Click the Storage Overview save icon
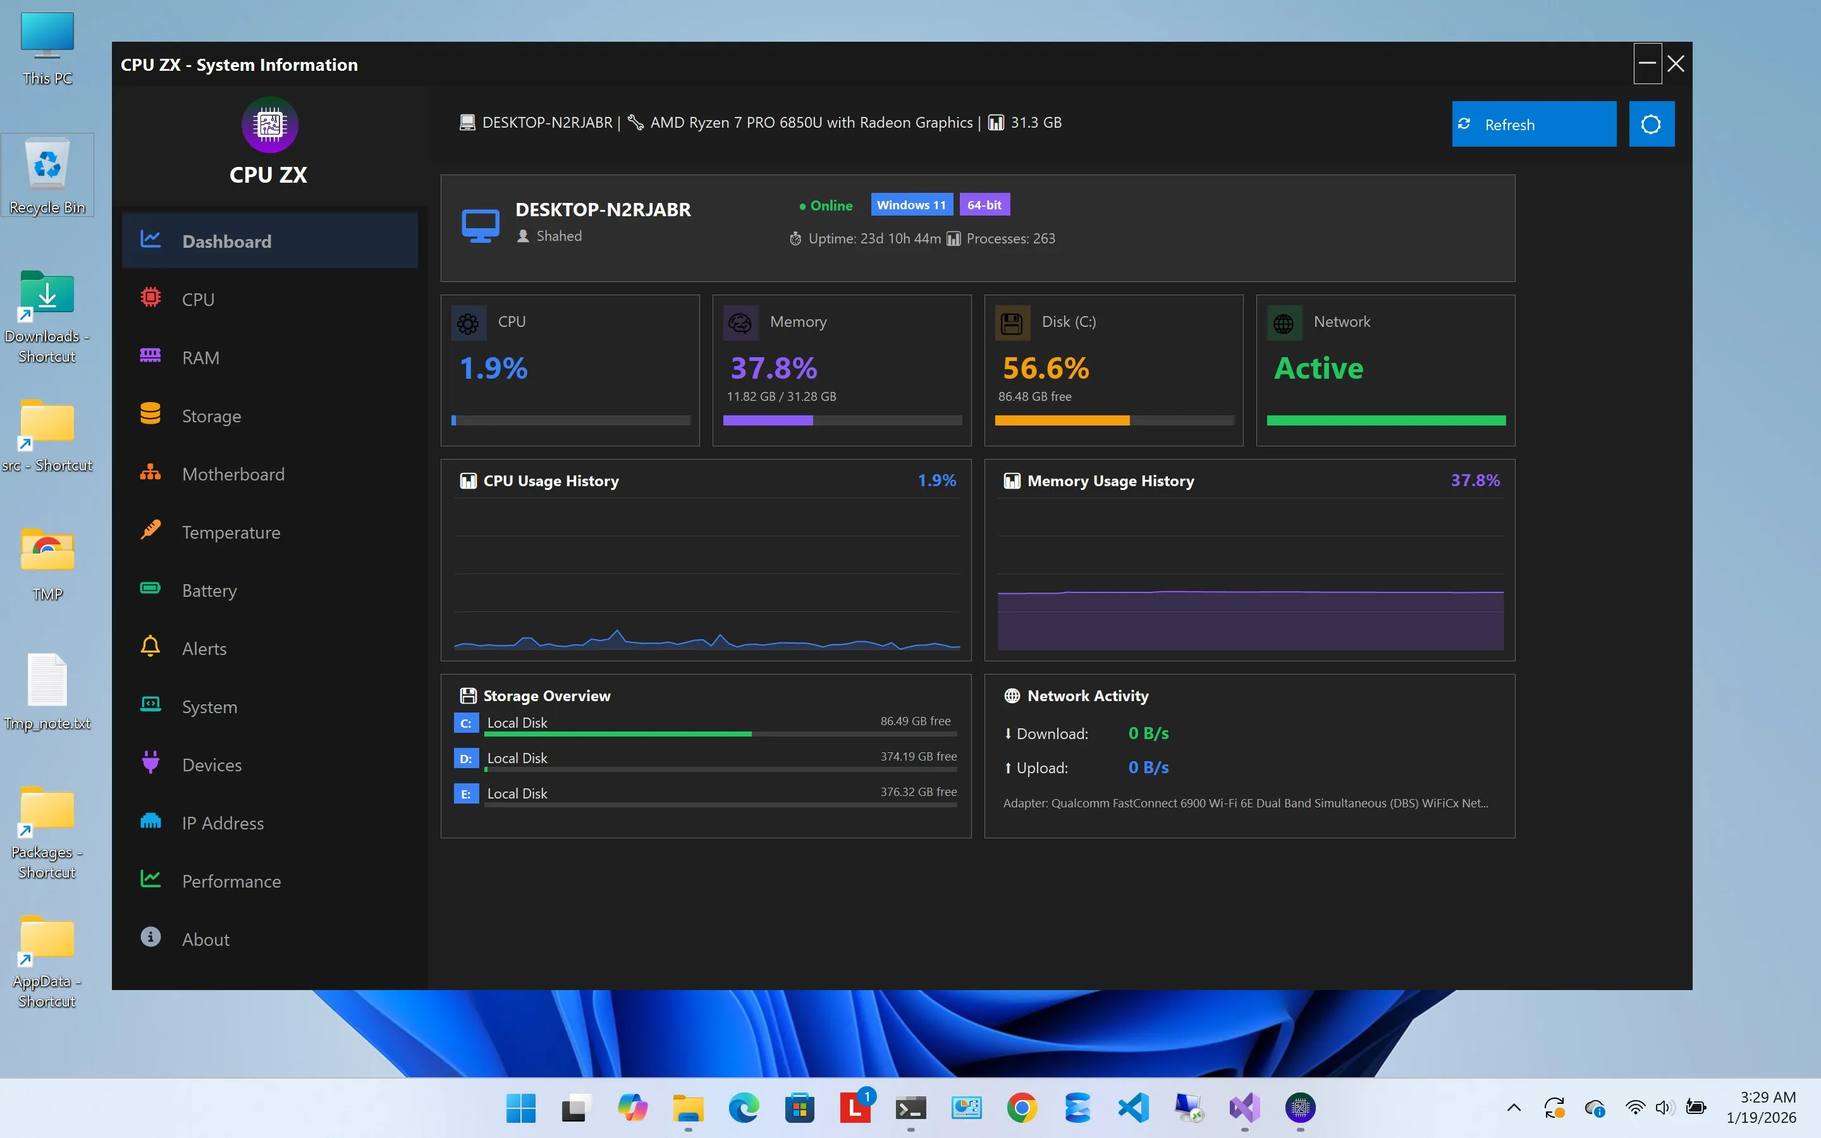This screenshot has width=1821, height=1138. tap(468, 695)
